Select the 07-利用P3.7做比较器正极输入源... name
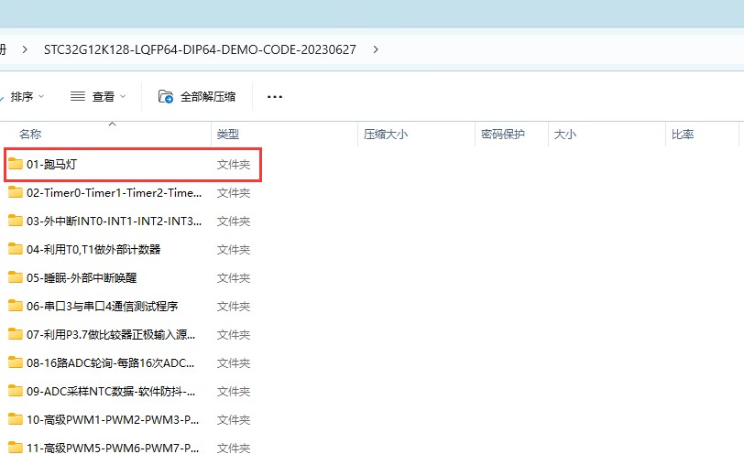 coord(111,335)
